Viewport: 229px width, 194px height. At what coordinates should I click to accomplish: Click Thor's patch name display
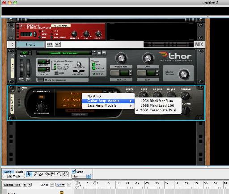64,53
